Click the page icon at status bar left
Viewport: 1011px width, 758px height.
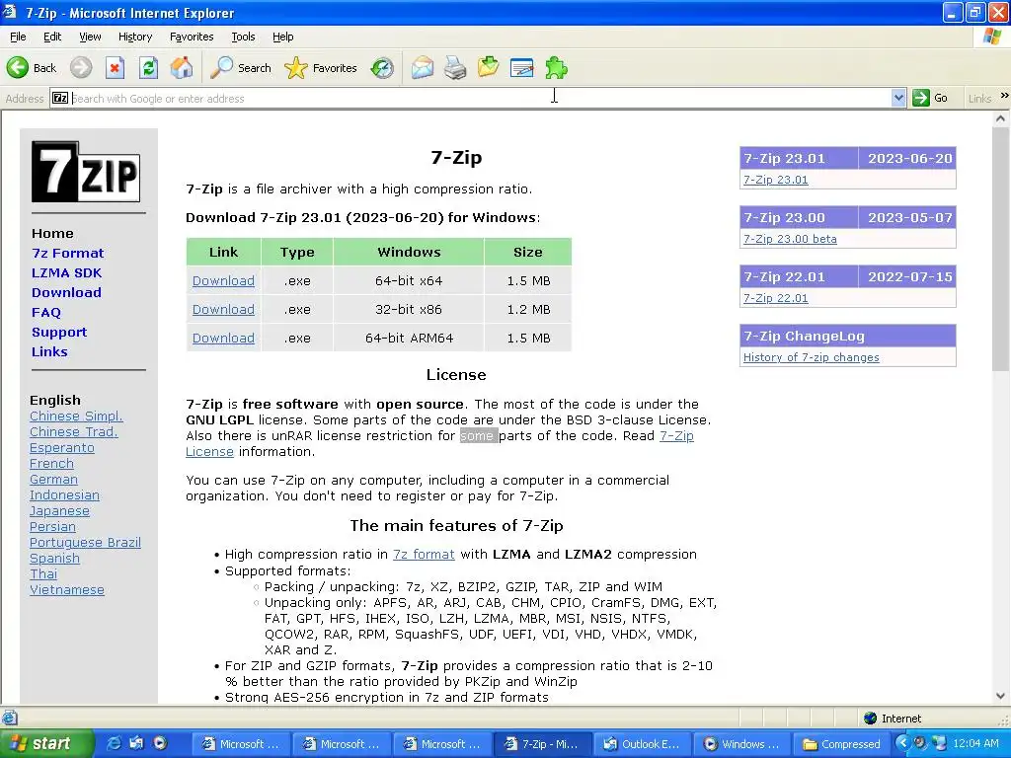(10, 718)
